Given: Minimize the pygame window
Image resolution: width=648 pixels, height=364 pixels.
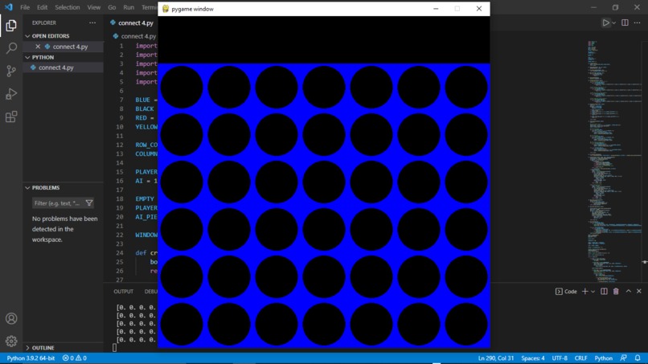Looking at the screenshot, I should [436, 9].
